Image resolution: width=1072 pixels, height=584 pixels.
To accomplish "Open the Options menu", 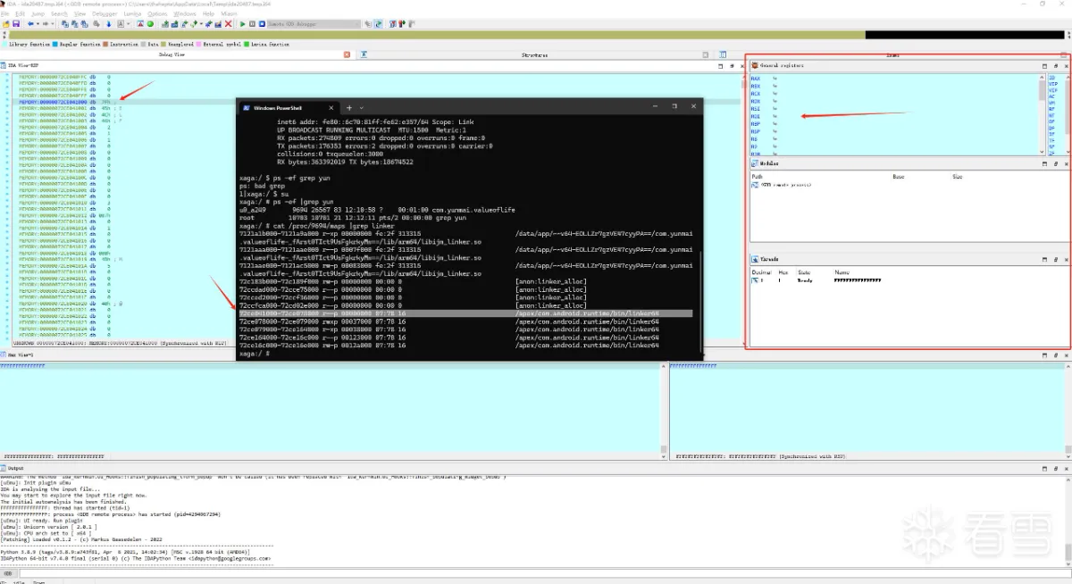I will (x=157, y=14).
